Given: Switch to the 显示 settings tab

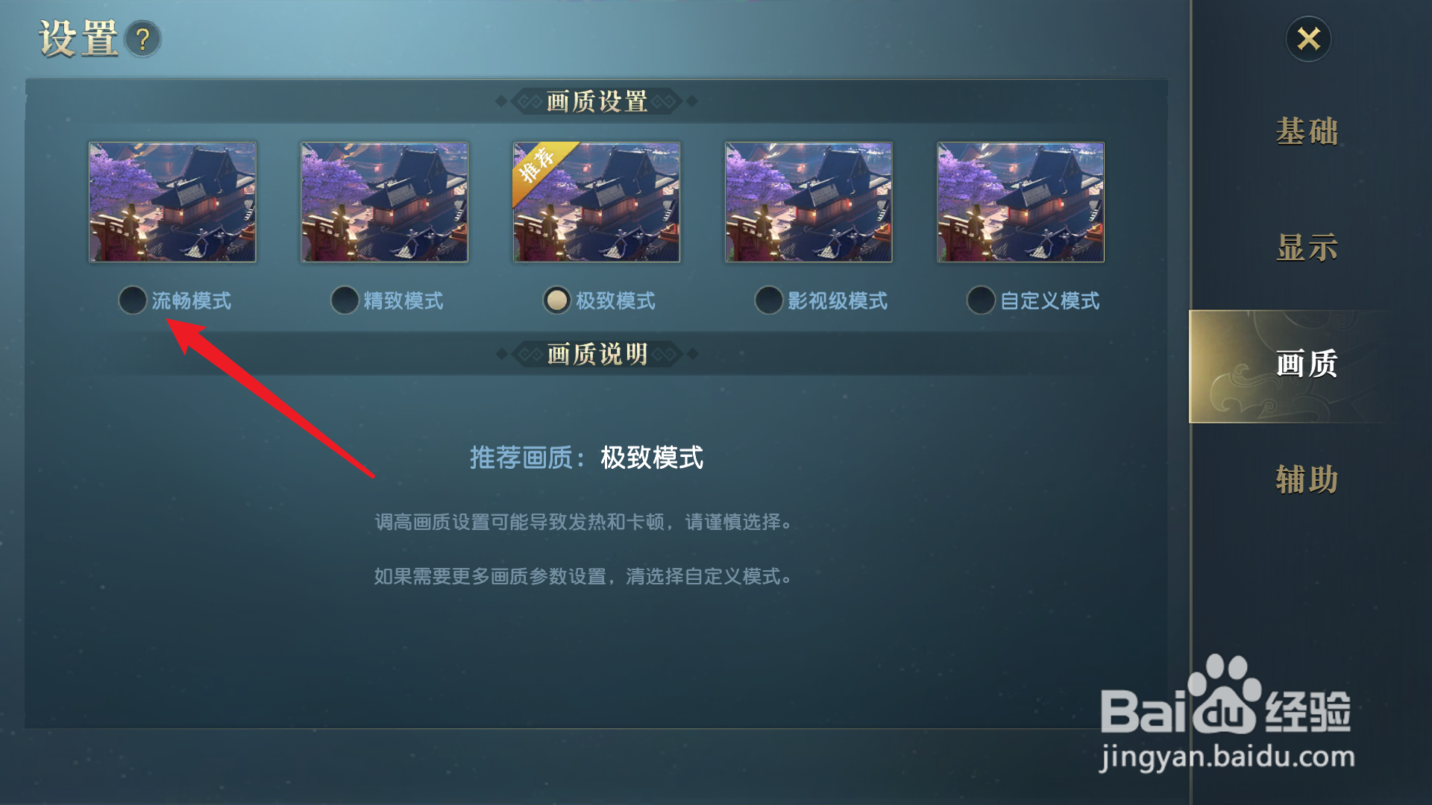Looking at the screenshot, I should click(x=1307, y=248).
